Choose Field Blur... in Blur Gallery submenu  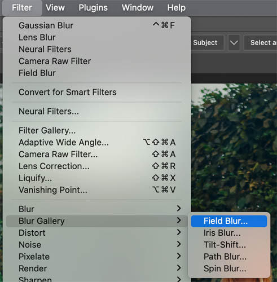[x=229, y=221]
